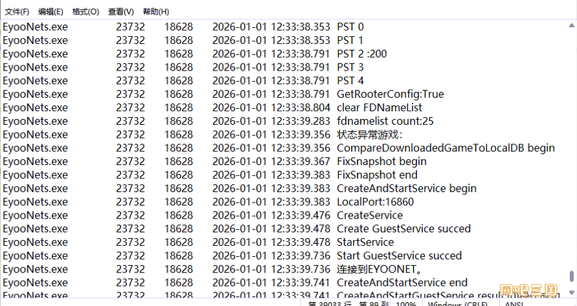Open the 查看(V) menu
The width and height of the screenshot is (577, 306).
pyautogui.click(x=120, y=12)
